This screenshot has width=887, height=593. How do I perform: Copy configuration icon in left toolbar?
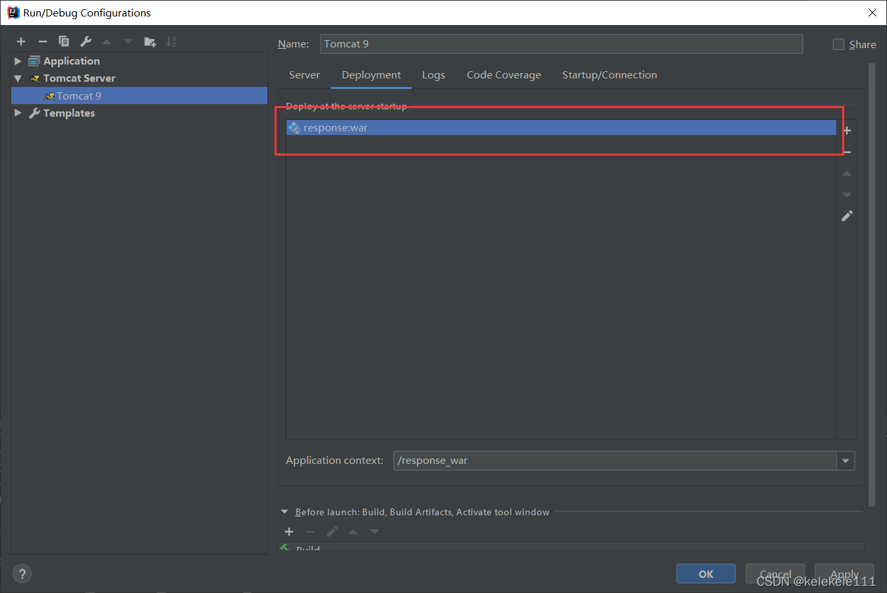(64, 42)
